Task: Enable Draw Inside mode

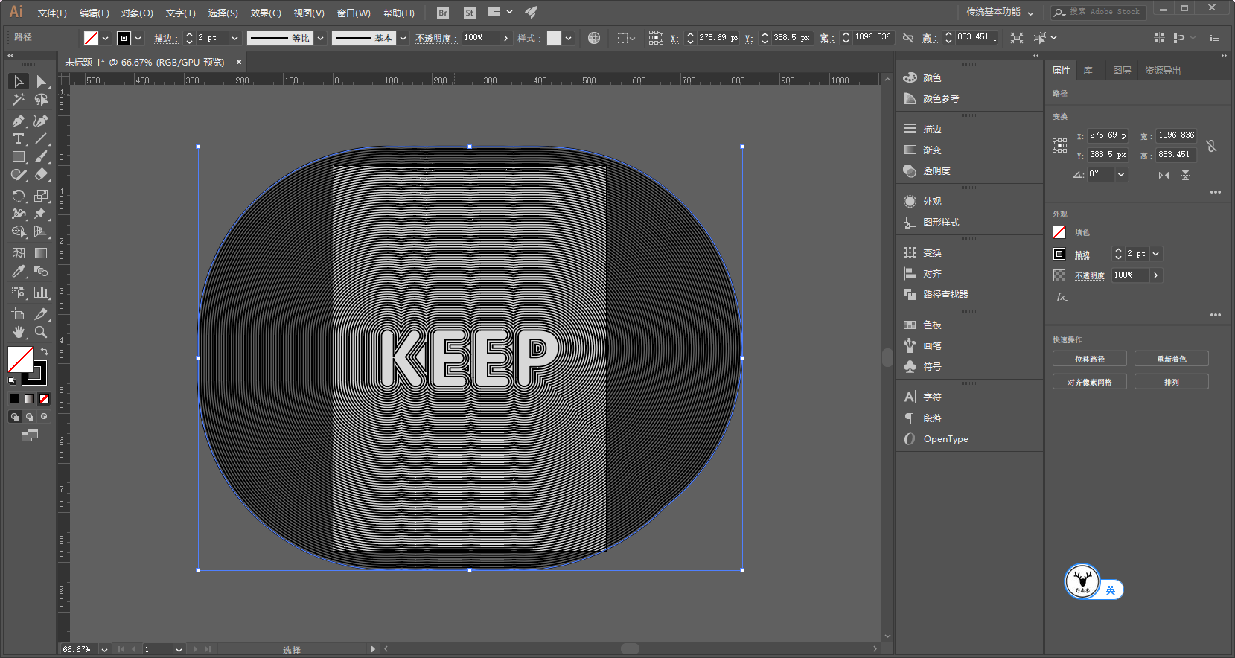Action: click(44, 417)
